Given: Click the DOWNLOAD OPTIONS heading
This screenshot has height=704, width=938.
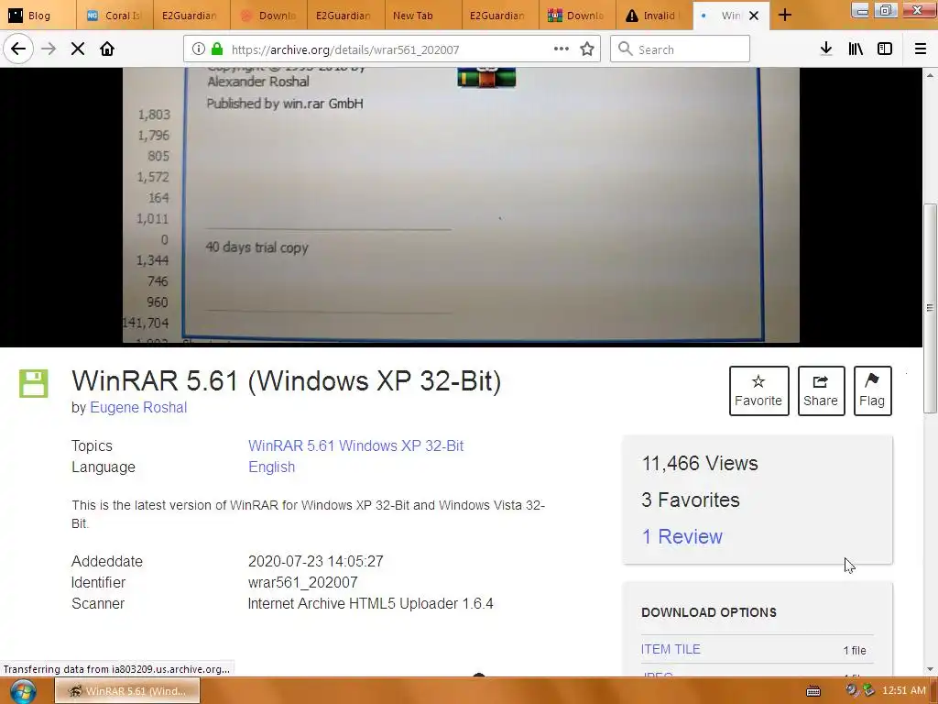Looking at the screenshot, I should coord(709,612).
